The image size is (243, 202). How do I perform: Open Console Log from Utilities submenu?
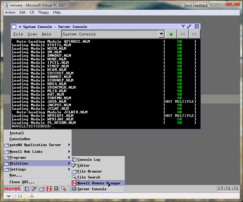(x=98, y=160)
